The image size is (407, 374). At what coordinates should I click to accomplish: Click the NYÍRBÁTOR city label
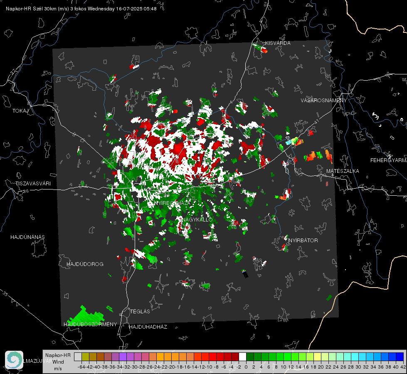303,240
